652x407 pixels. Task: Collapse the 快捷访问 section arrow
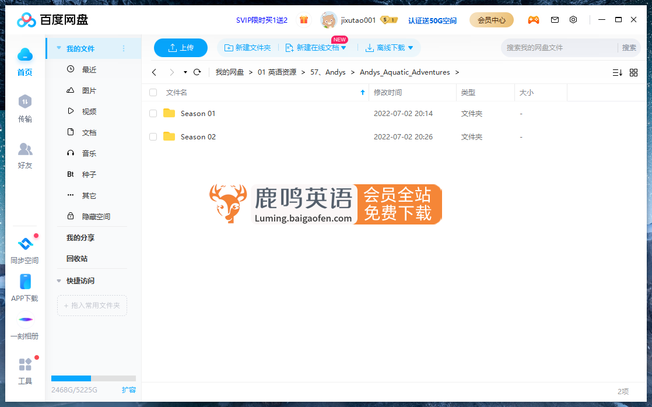pyautogui.click(x=59, y=280)
